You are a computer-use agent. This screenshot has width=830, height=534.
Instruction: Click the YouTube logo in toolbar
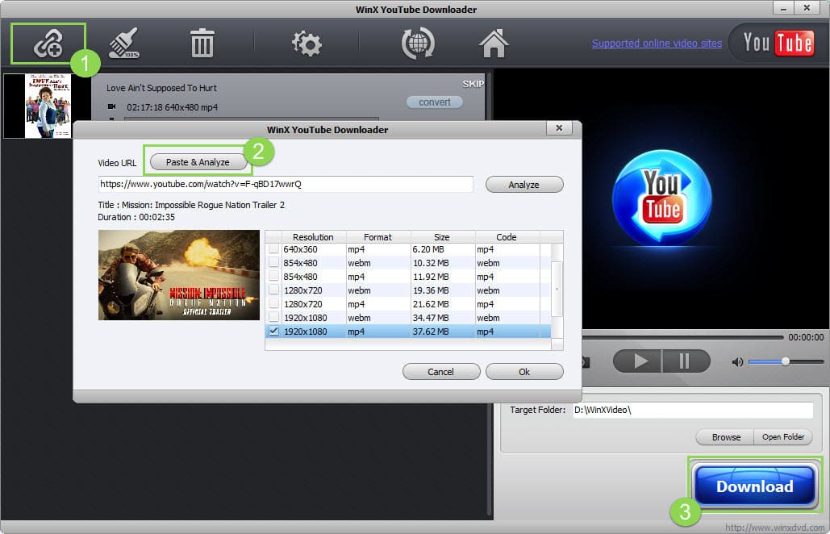[777, 43]
